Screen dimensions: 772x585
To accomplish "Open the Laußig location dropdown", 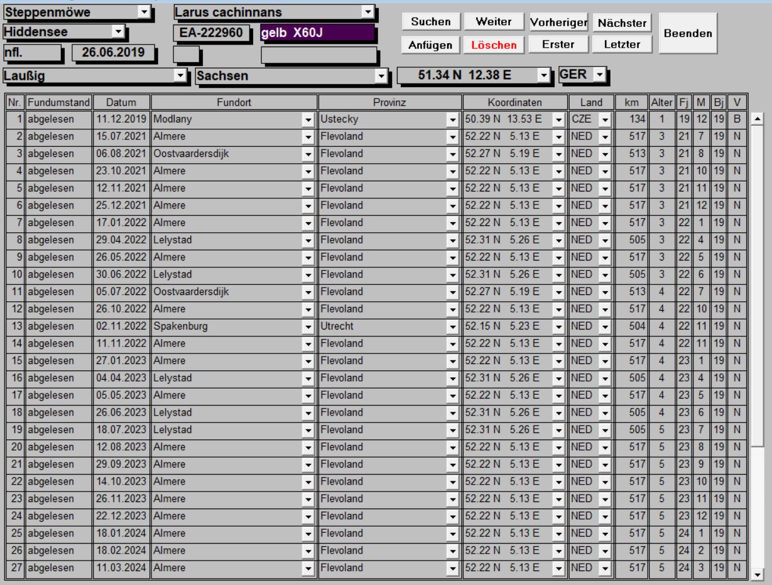I will point(181,76).
